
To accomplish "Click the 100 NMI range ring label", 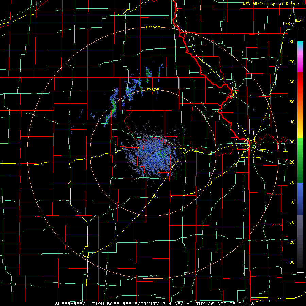I will click(x=153, y=27).
